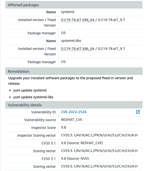Click the Inspector Scoring vector CVSS string

[x=99, y=135]
